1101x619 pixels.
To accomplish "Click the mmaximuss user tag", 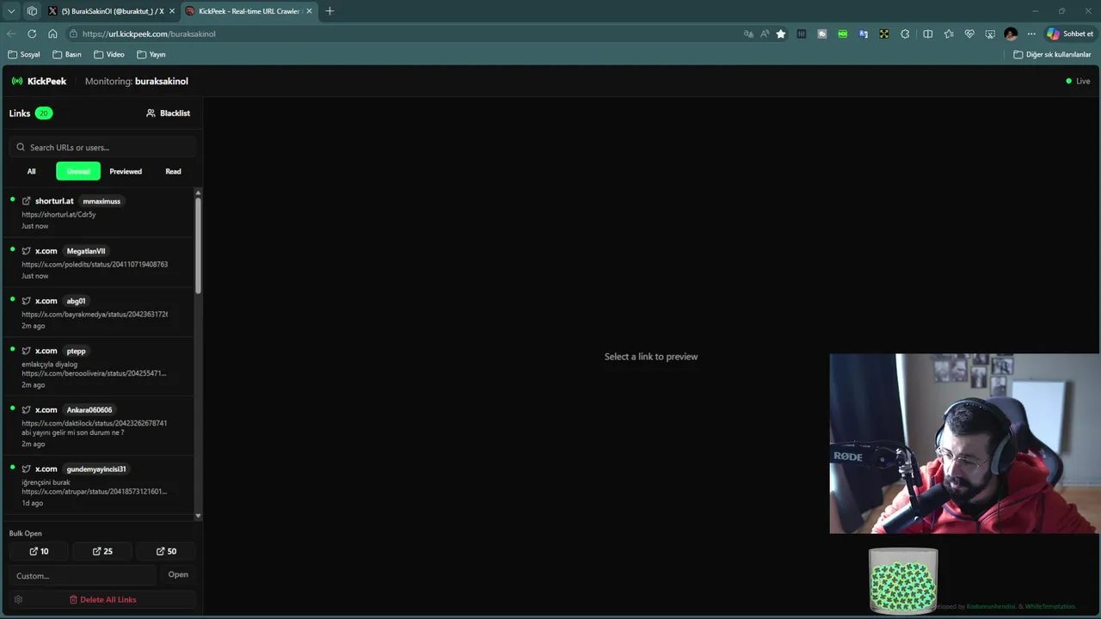I will click(101, 201).
